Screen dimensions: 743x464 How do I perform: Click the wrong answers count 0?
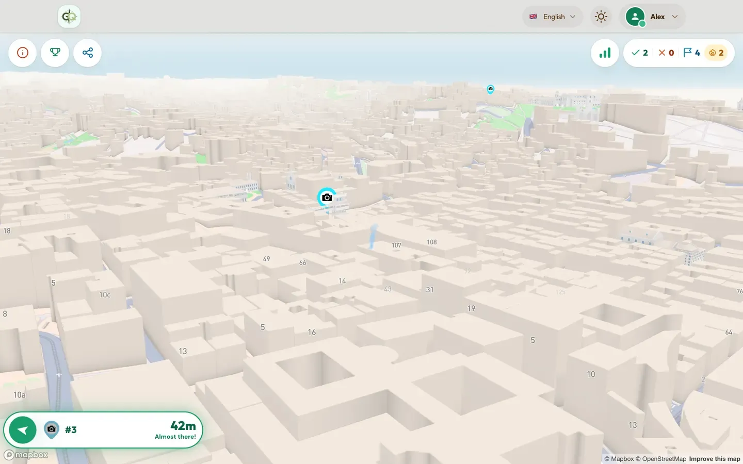(666, 53)
